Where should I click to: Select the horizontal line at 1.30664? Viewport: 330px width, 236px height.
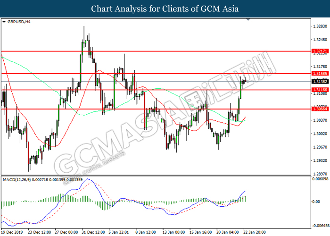click(156, 109)
